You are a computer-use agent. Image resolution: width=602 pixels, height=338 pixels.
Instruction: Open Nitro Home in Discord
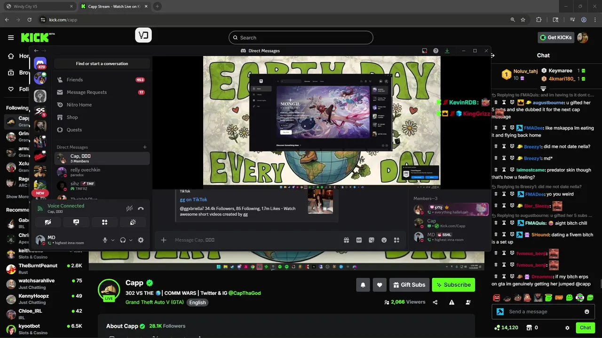tap(102, 105)
